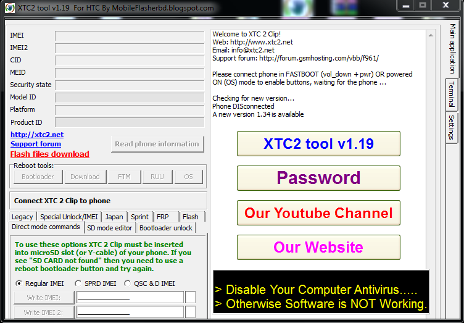Click the Download reboot button
This screenshot has width=464, height=323.
point(85,177)
